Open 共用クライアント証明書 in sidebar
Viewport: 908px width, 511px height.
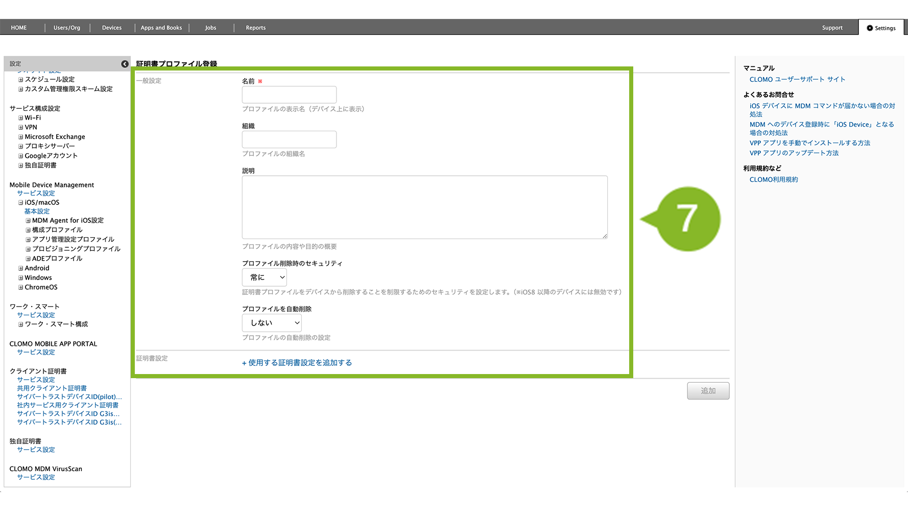pos(52,388)
